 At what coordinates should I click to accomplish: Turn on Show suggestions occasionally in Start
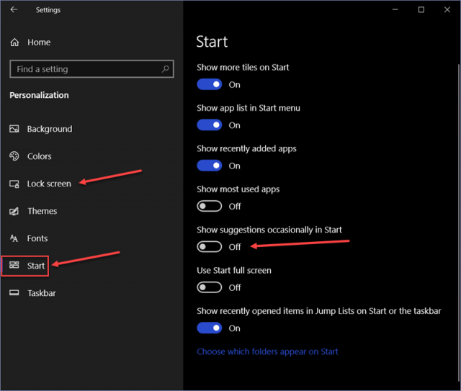click(x=210, y=247)
